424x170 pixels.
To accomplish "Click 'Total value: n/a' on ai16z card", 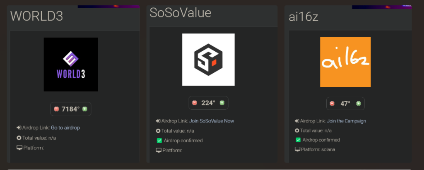I will coord(316,131).
